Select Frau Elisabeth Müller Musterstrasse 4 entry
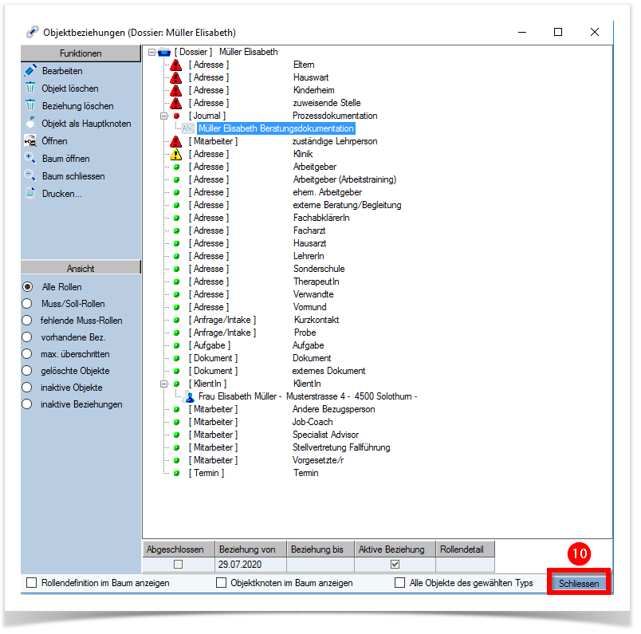This screenshot has width=641, height=634. [x=308, y=396]
